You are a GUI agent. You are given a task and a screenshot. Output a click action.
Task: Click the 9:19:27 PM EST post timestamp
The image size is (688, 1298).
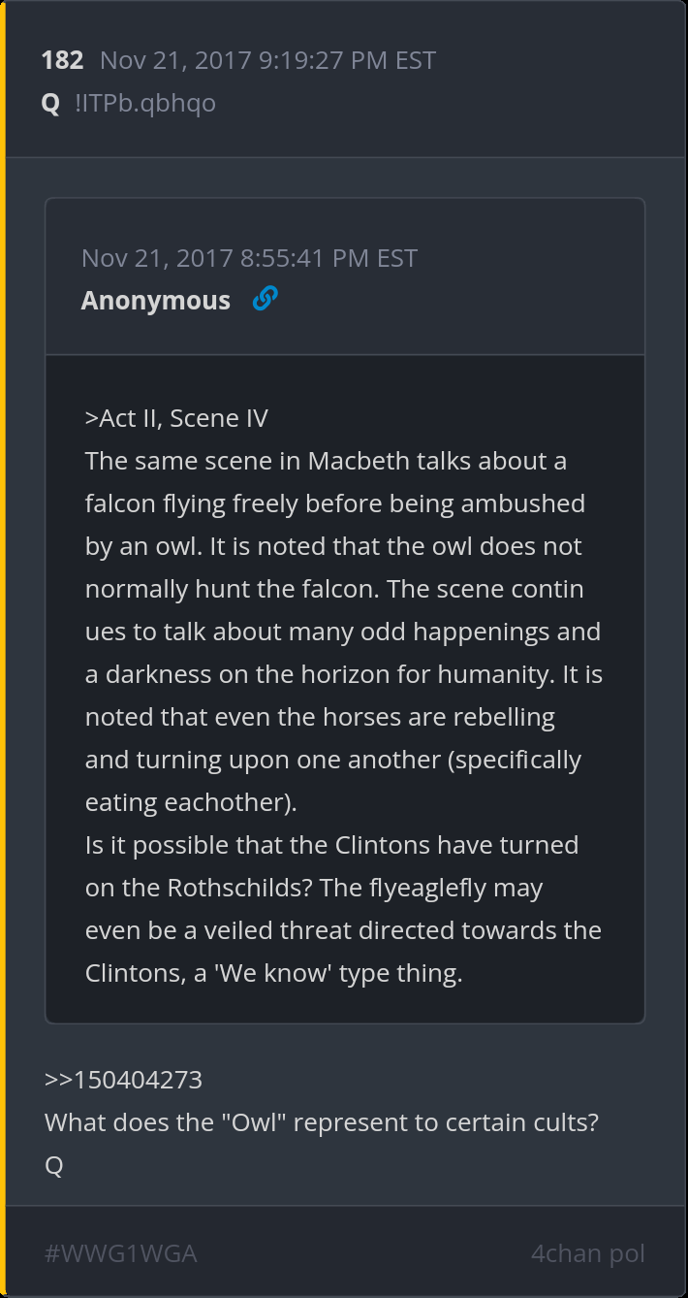click(x=267, y=60)
